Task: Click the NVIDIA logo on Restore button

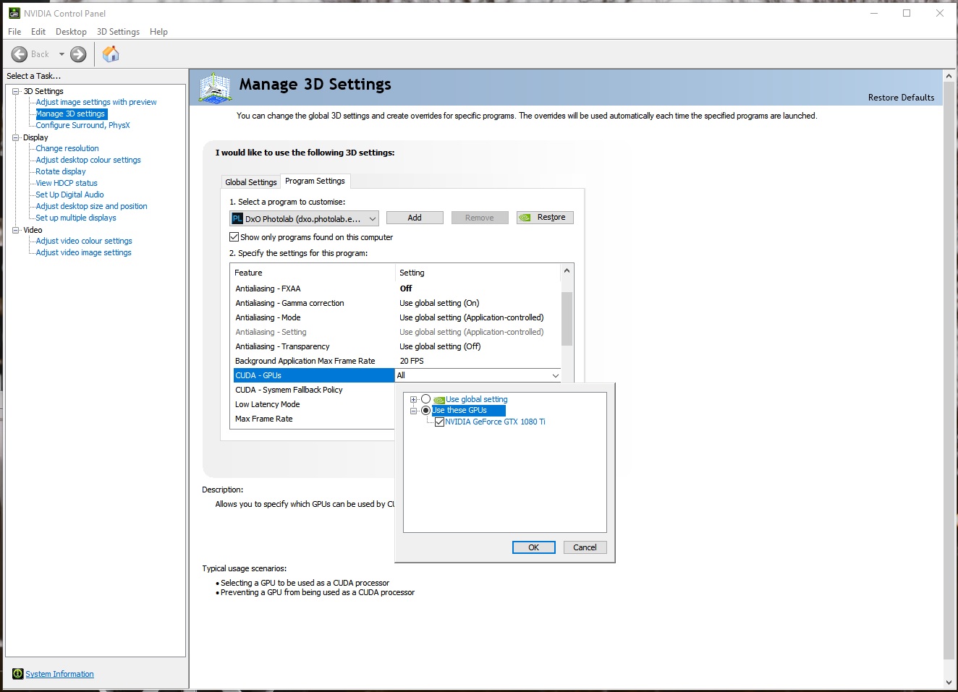Action: 525,218
